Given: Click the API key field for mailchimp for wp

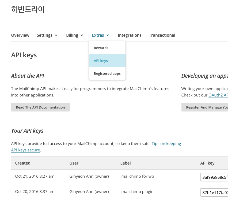Looking at the screenshot, I should click(x=214, y=177).
